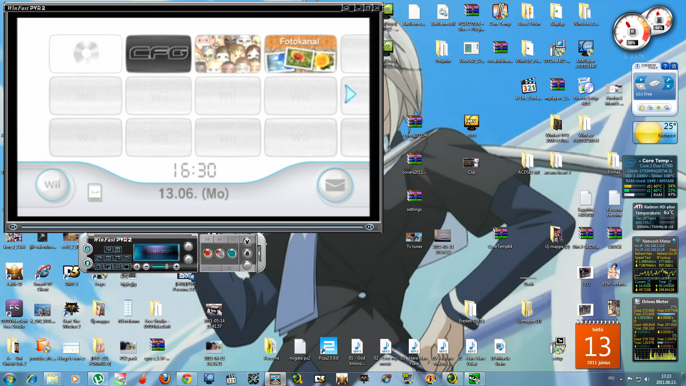This screenshot has height=386, width=686.
Task: Switch to FM radio mode
Action: [108, 249]
